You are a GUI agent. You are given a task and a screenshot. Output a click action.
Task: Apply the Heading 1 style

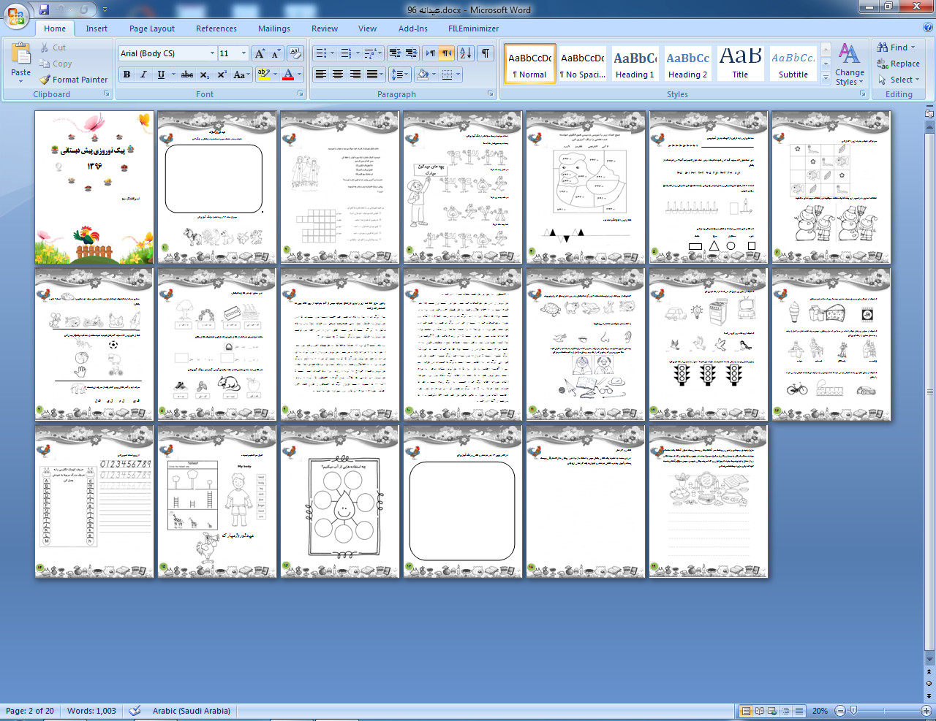pyautogui.click(x=635, y=64)
